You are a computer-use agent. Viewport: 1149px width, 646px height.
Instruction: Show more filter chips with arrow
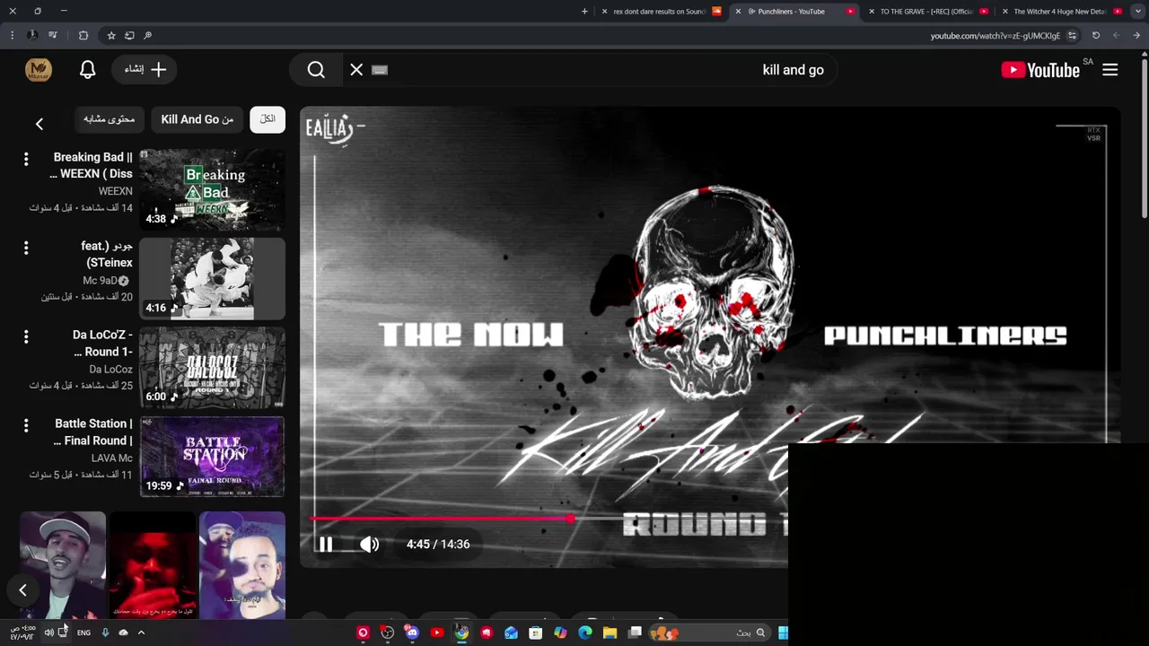point(39,124)
